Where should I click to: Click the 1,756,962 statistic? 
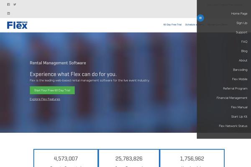point(192,159)
